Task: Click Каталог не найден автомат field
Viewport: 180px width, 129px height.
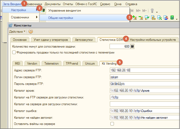Action: (145, 118)
